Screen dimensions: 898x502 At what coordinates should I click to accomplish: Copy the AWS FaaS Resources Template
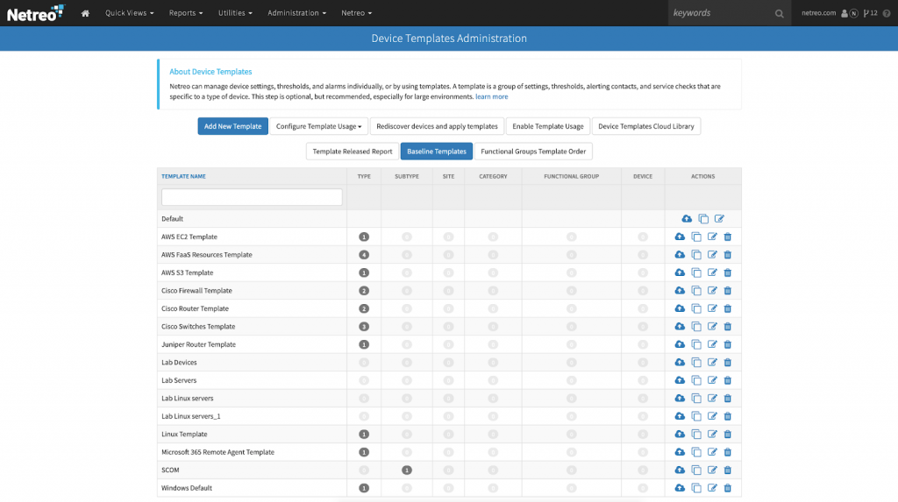(696, 255)
